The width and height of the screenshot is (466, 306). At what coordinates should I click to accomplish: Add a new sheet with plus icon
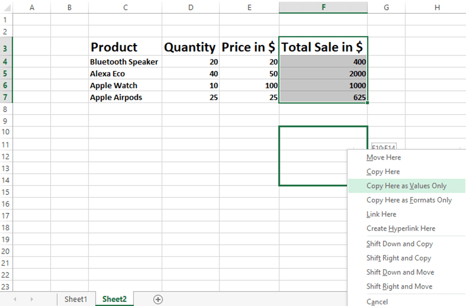click(x=158, y=300)
